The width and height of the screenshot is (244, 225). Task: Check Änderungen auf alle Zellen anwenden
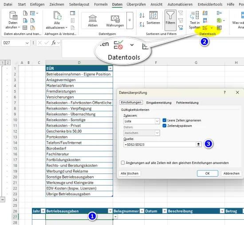point(123,163)
